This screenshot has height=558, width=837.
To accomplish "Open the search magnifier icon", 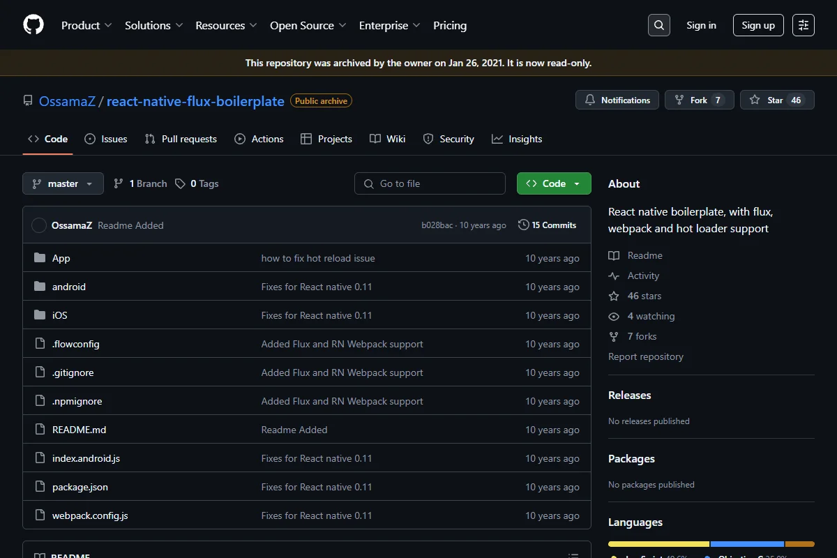I will [x=659, y=25].
